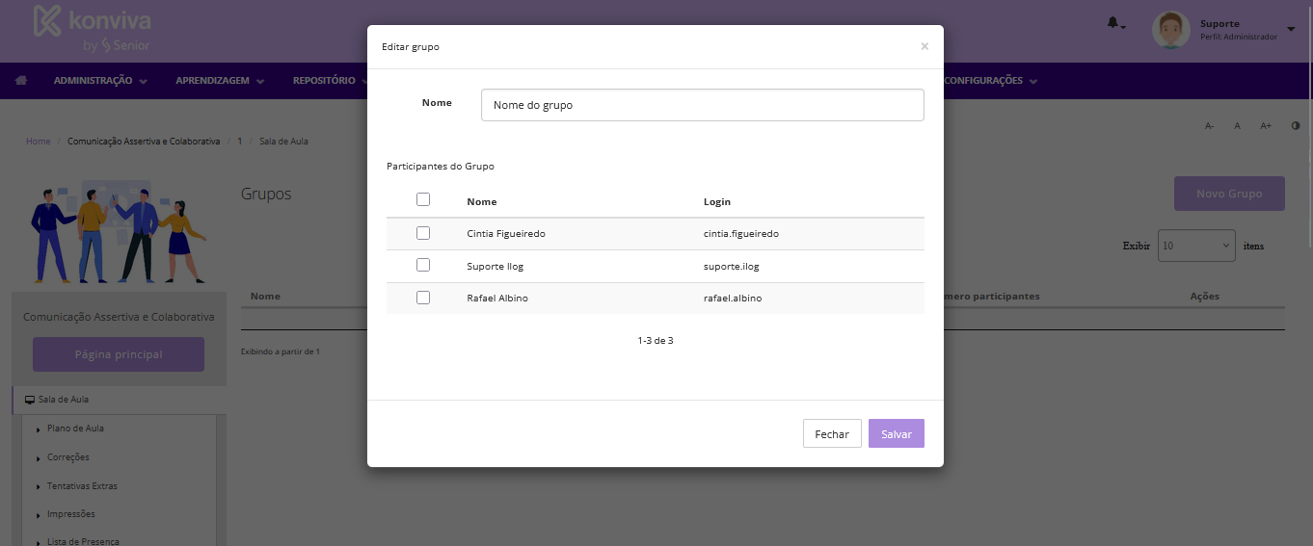Increase font size with A+ icon
Viewport: 1313px width, 546px height.
click(x=1266, y=126)
